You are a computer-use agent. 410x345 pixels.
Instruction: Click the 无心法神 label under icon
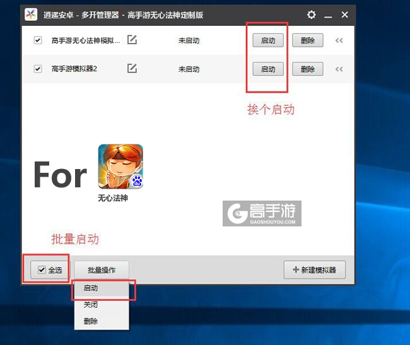[113, 198]
